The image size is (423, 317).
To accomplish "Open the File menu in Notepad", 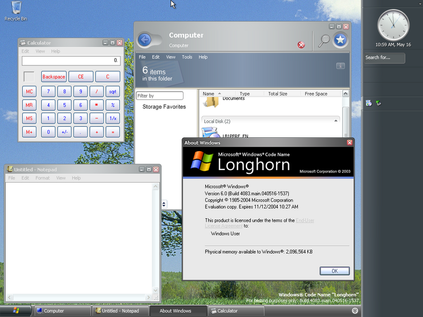I will pyautogui.click(x=12, y=178).
